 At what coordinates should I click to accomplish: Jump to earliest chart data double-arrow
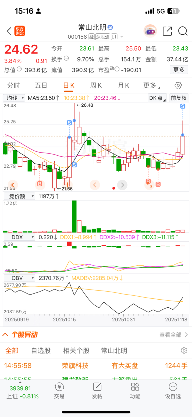click(12, 185)
